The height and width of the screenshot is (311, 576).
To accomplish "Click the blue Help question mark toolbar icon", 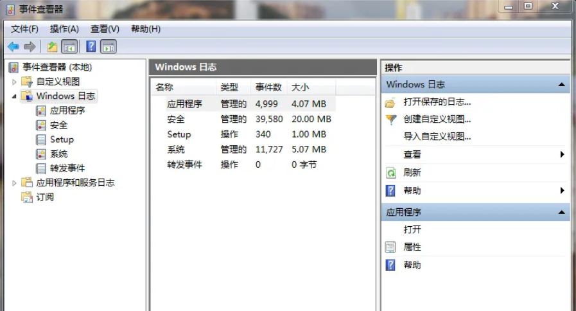I will [91, 47].
